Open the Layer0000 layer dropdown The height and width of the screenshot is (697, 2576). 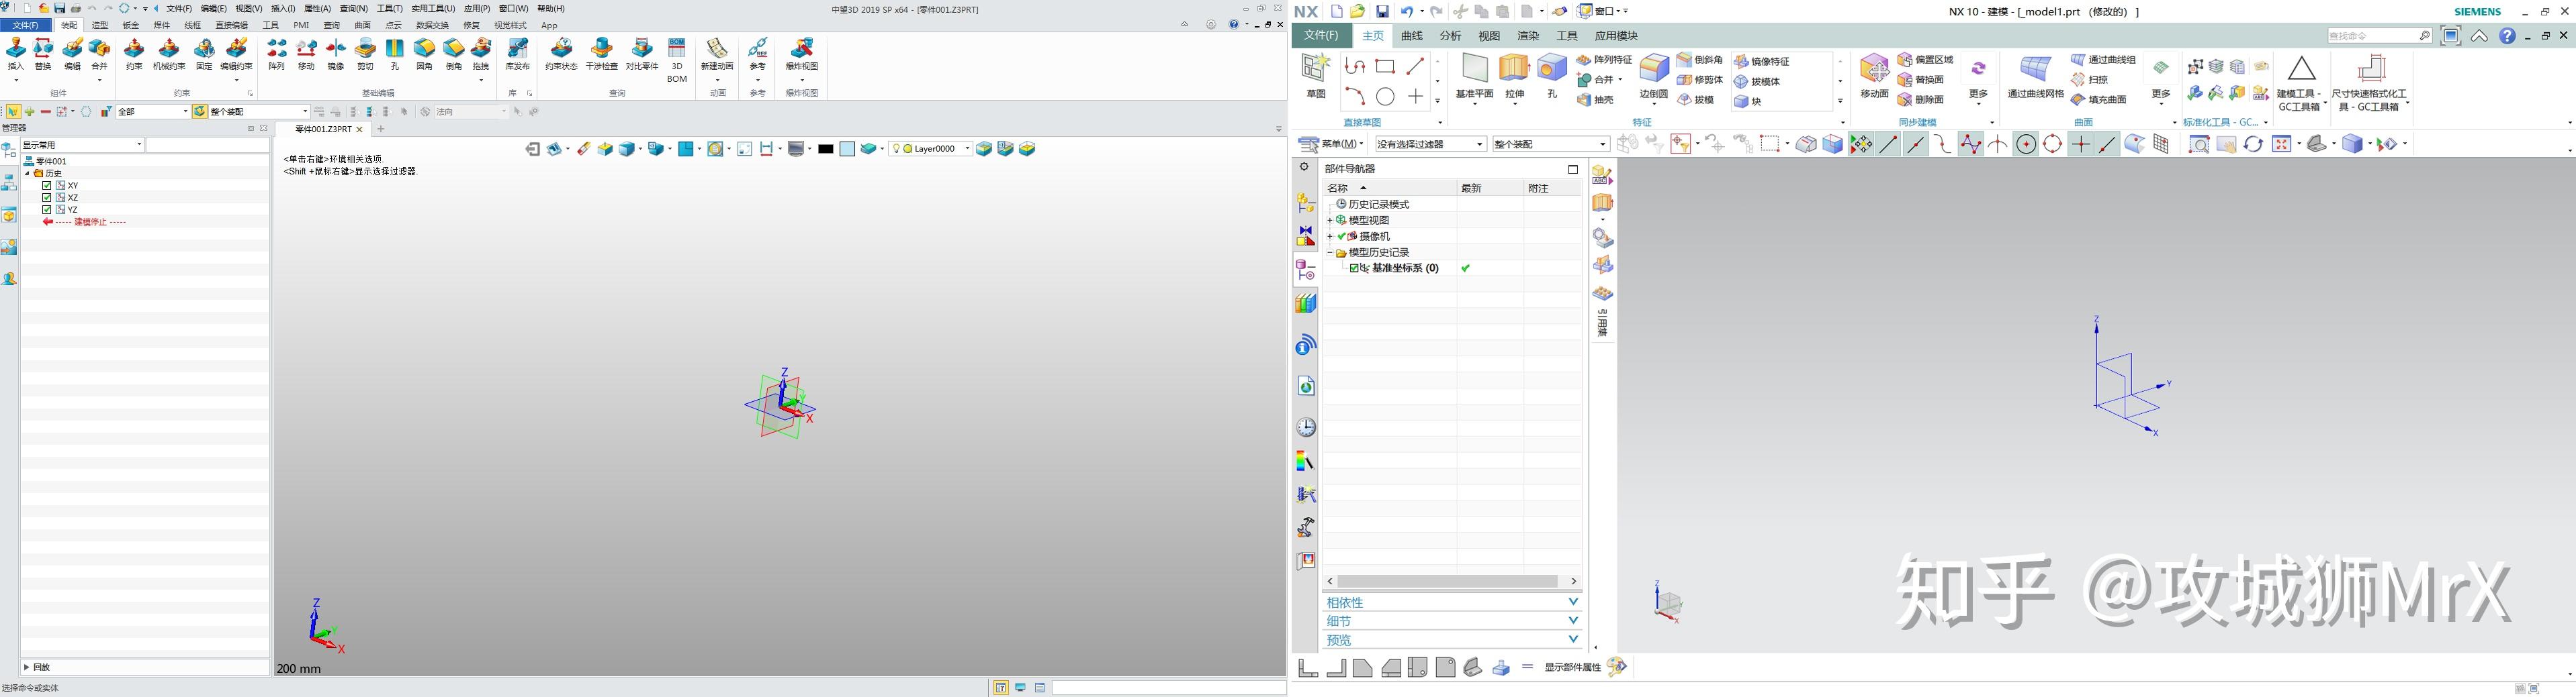932,149
